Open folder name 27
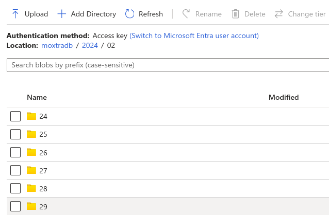Viewport: 329px width, 215px height. click(43, 171)
